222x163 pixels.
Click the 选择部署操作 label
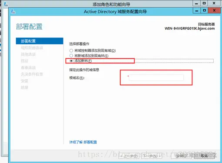point(79,44)
